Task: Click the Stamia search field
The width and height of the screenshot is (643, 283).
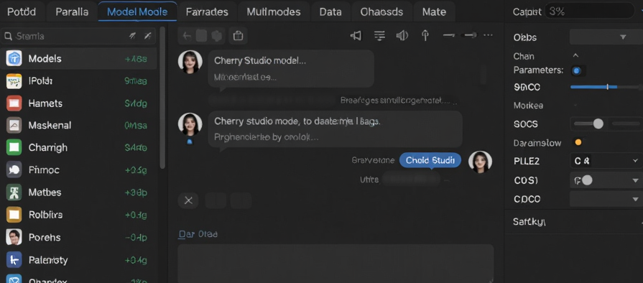Action: [x=78, y=36]
